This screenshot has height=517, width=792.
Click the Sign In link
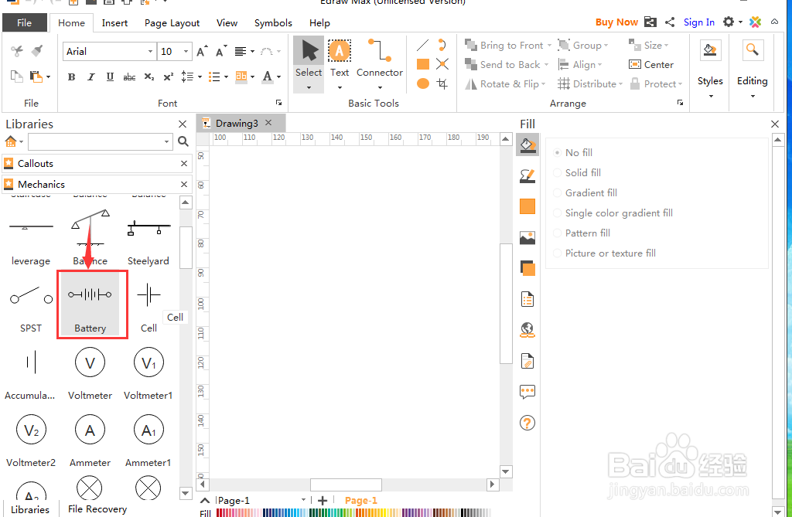click(x=699, y=22)
